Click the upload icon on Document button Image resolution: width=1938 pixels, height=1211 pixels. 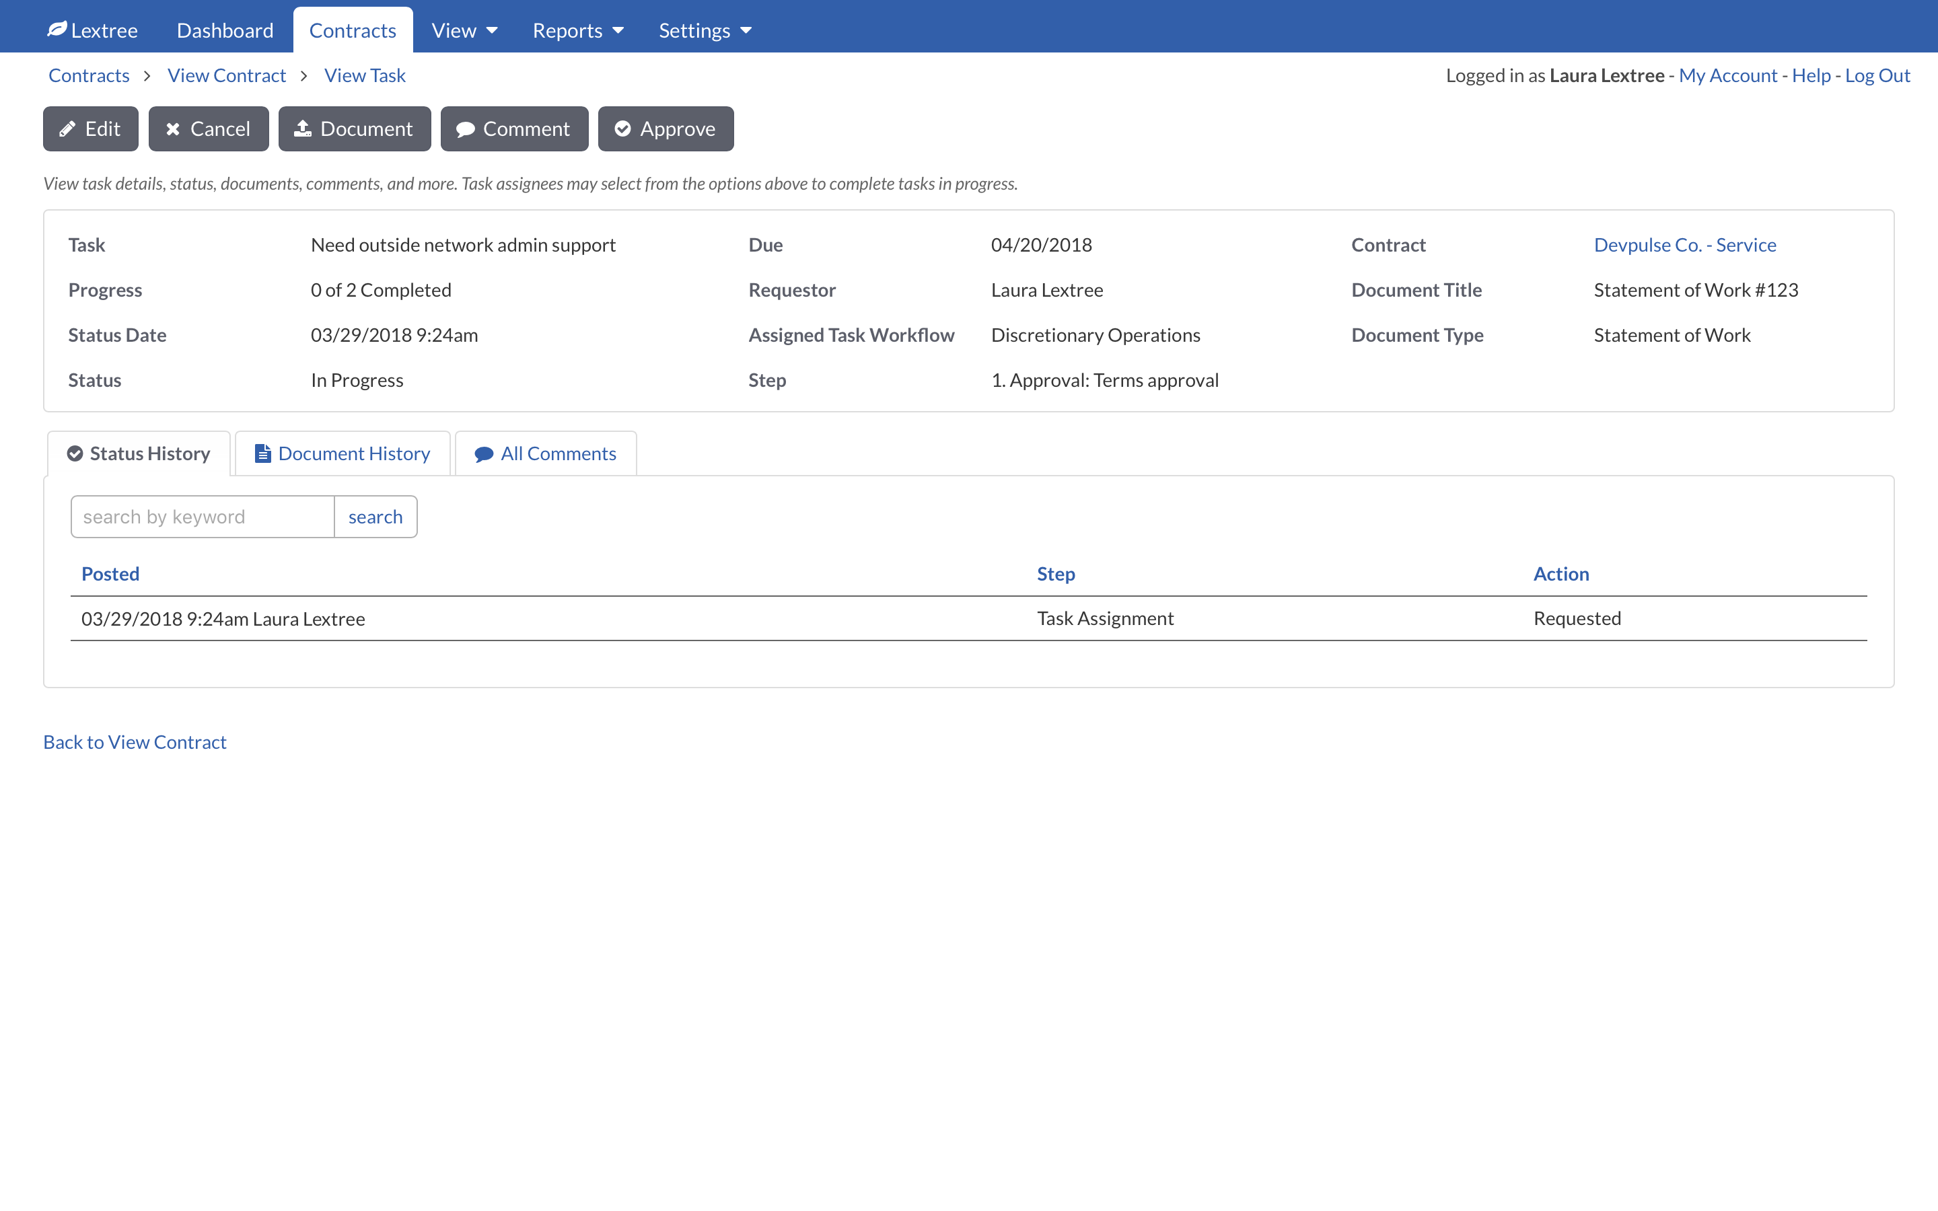[x=303, y=128]
